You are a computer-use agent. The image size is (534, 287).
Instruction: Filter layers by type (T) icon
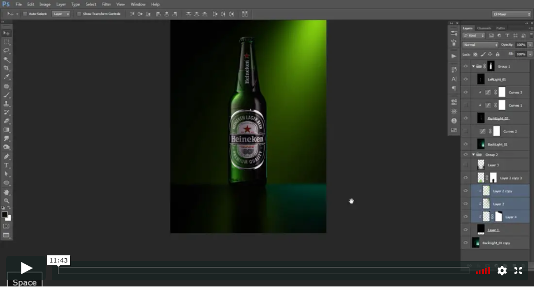(x=507, y=36)
